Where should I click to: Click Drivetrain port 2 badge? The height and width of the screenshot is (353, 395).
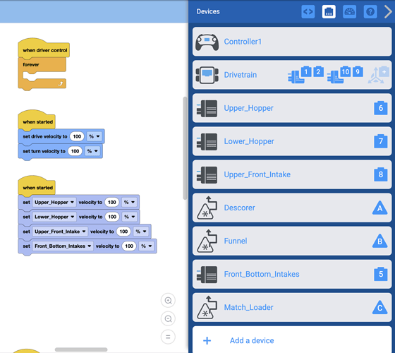tap(318, 72)
